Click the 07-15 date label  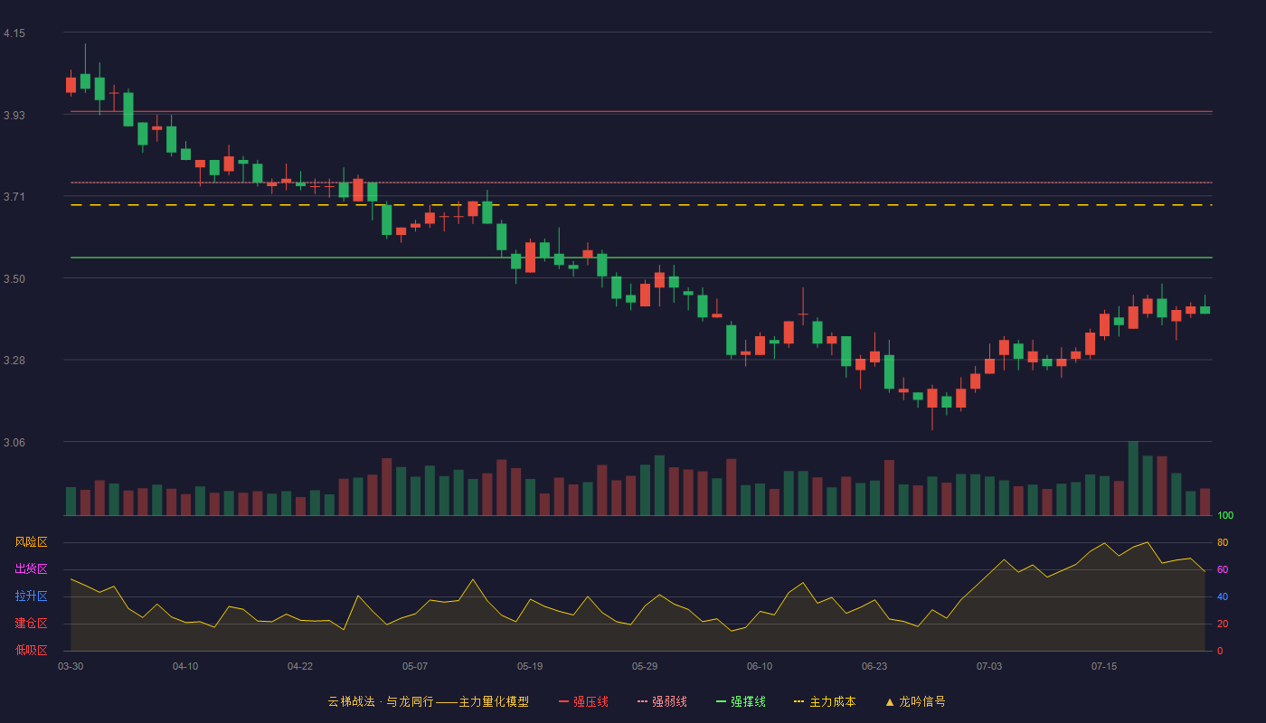[x=1104, y=666]
